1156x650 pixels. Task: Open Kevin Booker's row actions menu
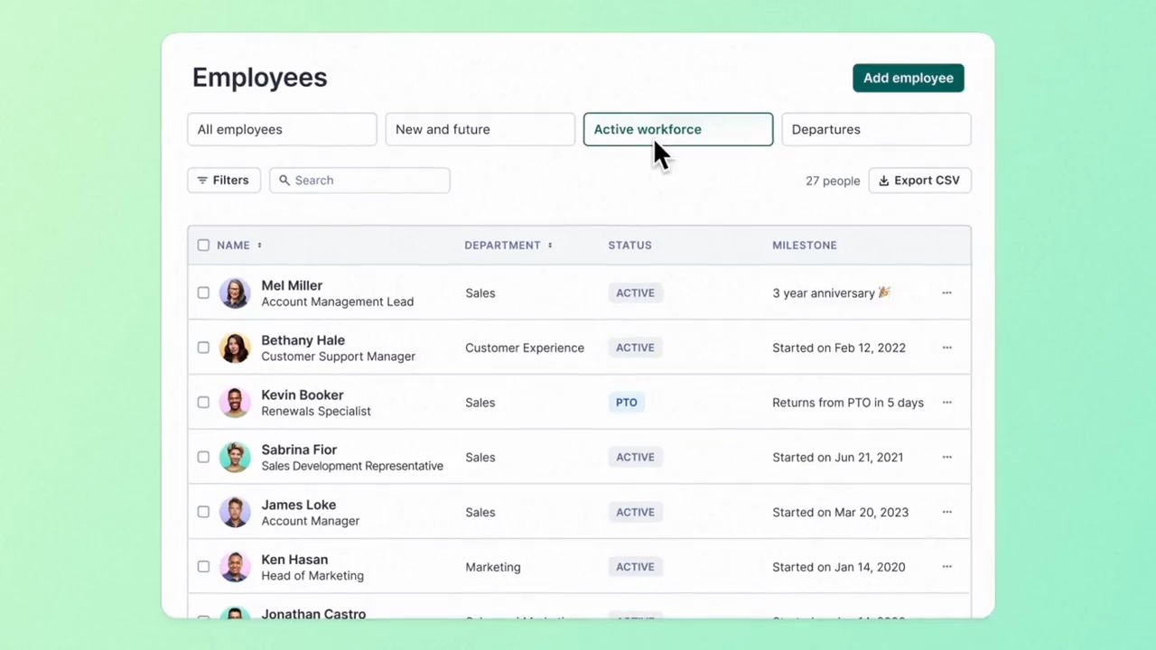(x=946, y=403)
